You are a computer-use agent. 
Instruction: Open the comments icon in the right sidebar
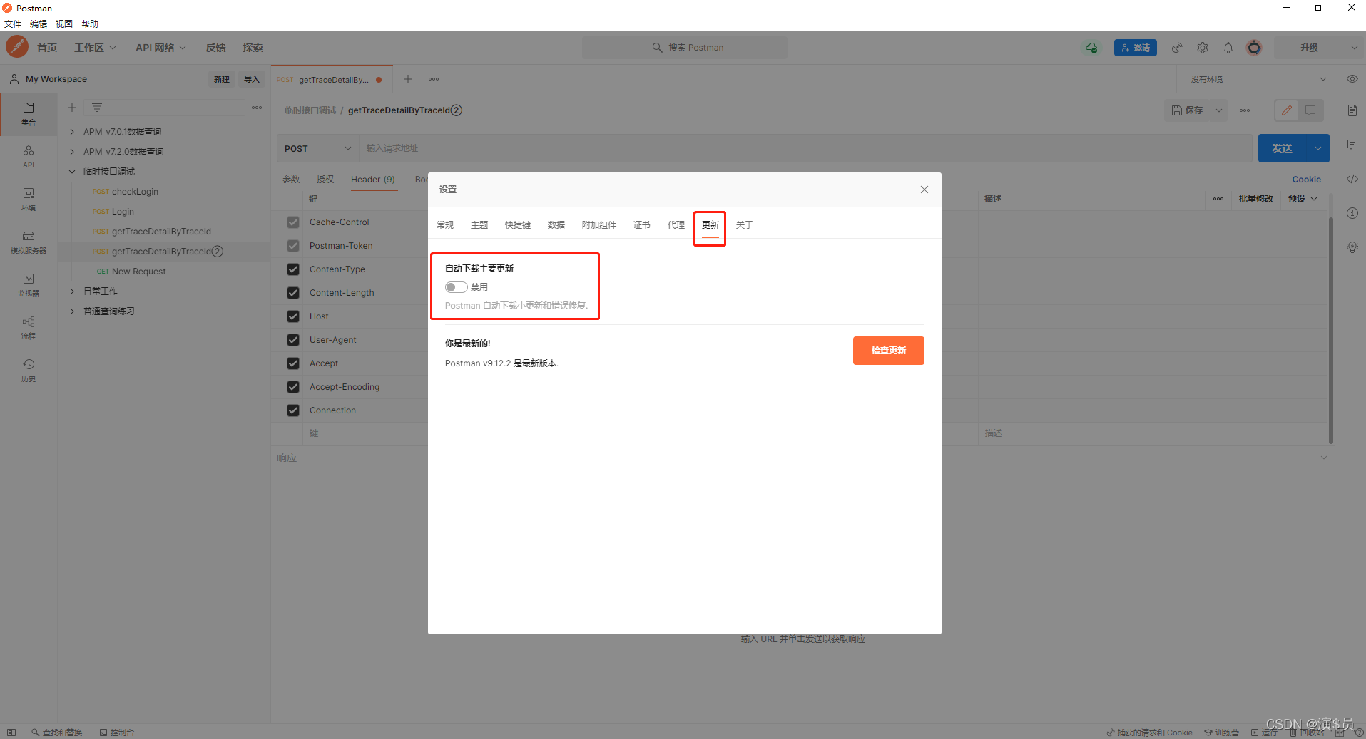click(1352, 145)
